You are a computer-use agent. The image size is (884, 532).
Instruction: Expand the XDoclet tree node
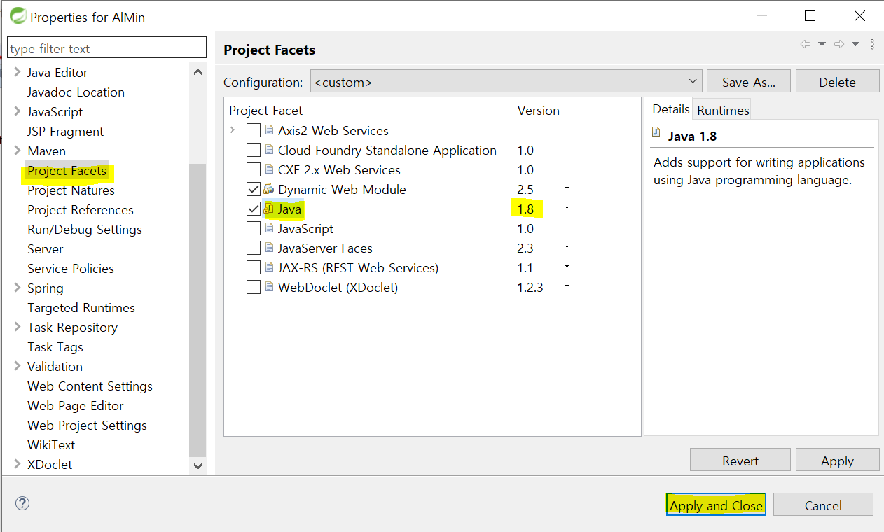click(x=18, y=464)
